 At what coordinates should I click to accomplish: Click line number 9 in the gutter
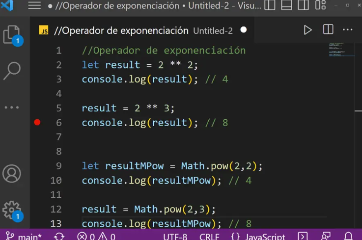pos(59,166)
